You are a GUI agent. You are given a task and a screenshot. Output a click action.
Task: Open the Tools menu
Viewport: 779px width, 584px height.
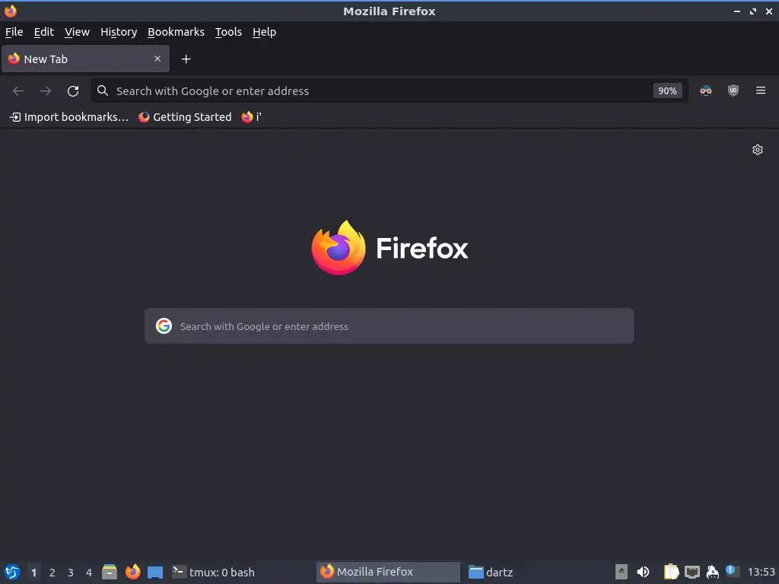228,32
